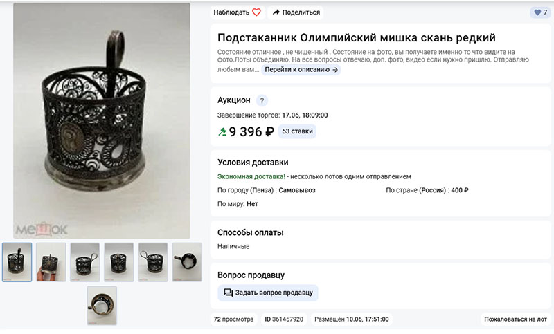The image size is (554, 334).
Task: Select the thumbnail with hand holding item
Action: coord(51,262)
